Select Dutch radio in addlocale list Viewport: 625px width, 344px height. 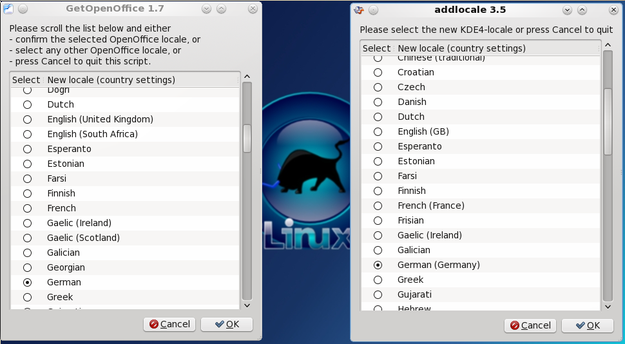click(378, 117)
